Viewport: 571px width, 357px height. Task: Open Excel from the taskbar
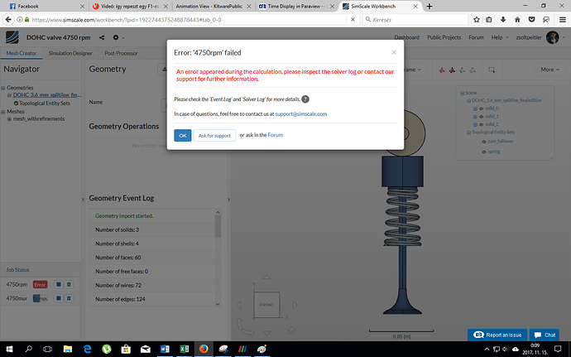point(185,349)
